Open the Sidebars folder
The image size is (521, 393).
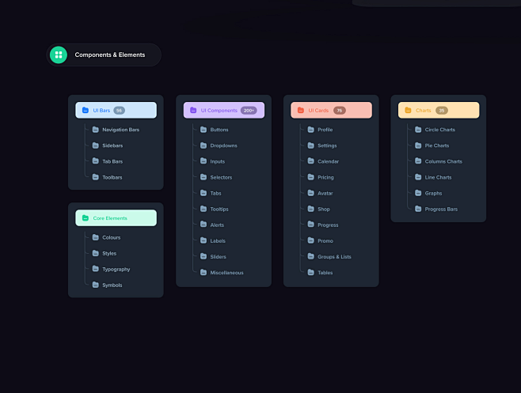[112, 145]
